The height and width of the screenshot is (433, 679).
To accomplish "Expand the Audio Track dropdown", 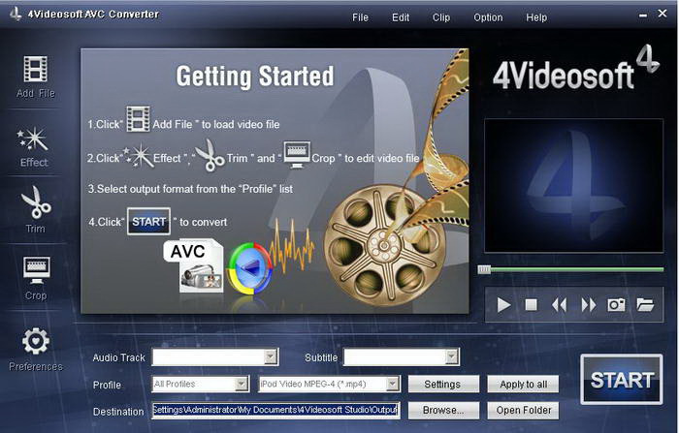I will coord(271,356).
